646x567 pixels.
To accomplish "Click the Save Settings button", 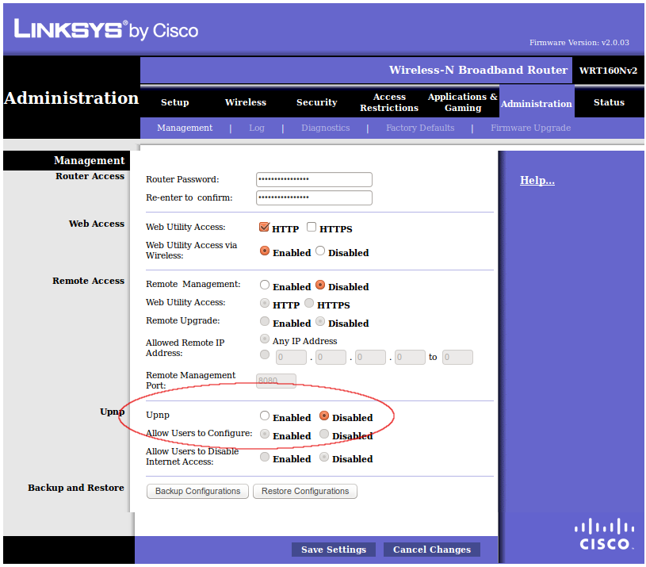I will coord(333,549).
